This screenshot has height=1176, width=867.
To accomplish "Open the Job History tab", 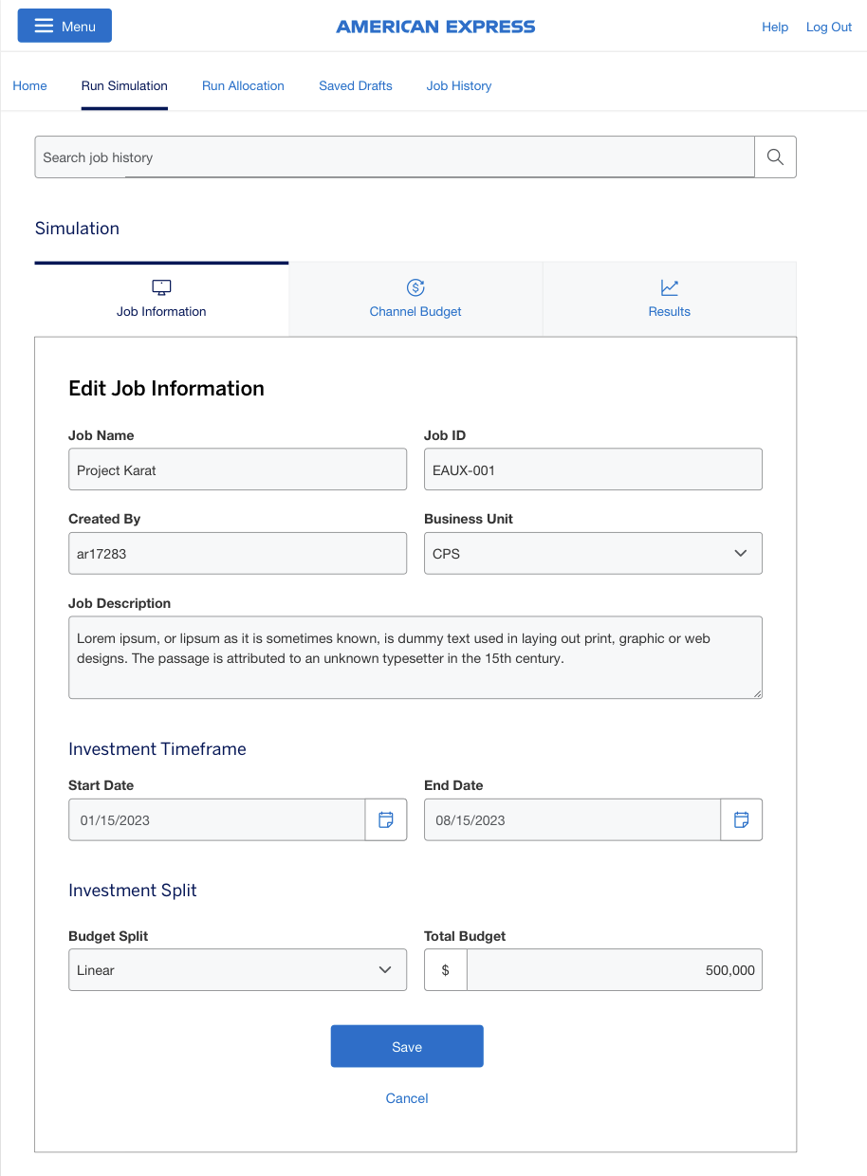I will coord(459,85).
